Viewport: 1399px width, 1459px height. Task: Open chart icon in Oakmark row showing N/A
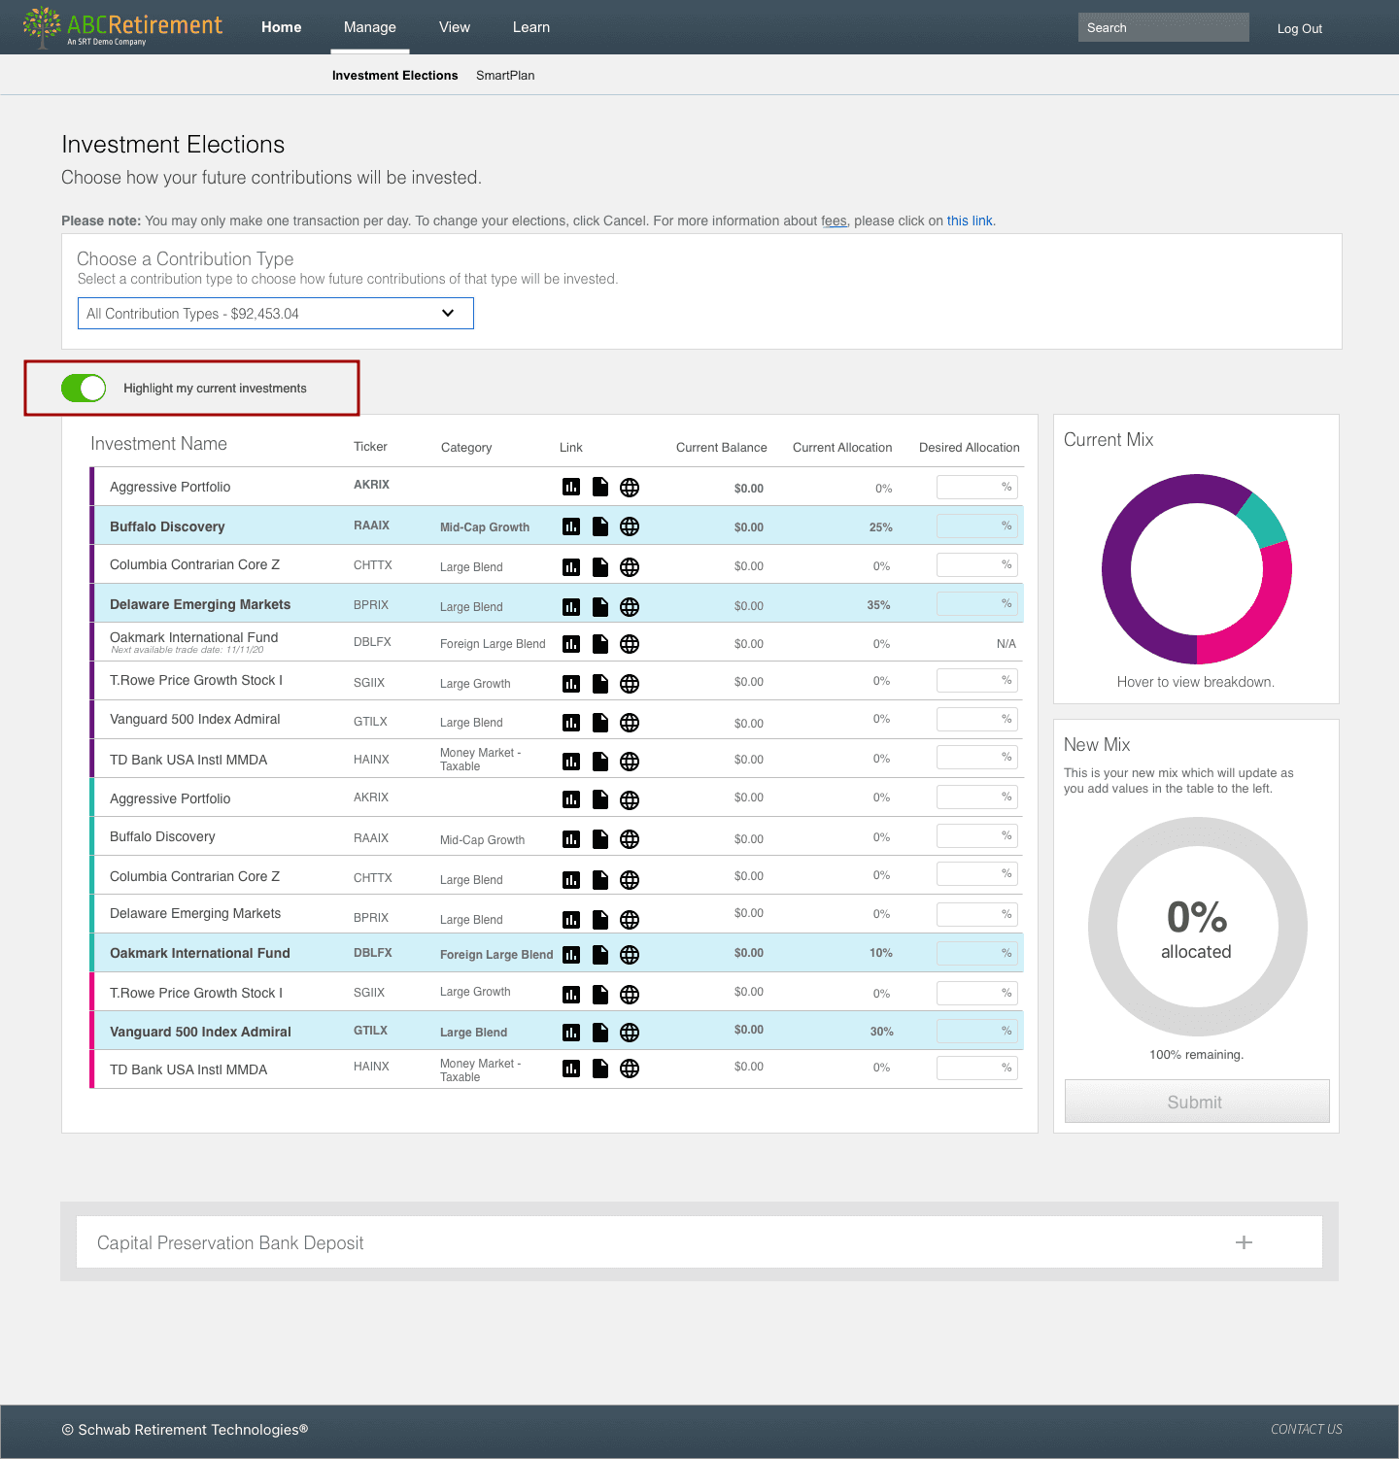[571, 644]
